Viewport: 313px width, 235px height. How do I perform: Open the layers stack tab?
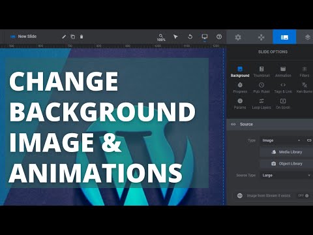(307, 37)
